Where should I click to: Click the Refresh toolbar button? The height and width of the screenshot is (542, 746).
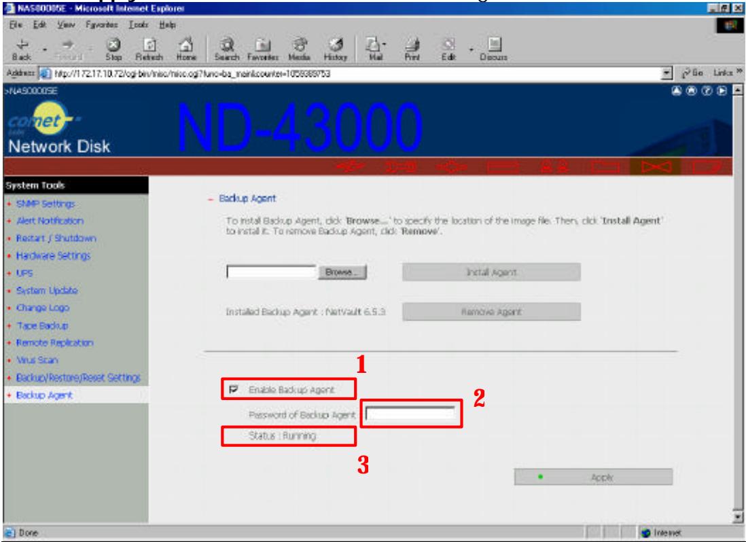click(x=149, y=50)
